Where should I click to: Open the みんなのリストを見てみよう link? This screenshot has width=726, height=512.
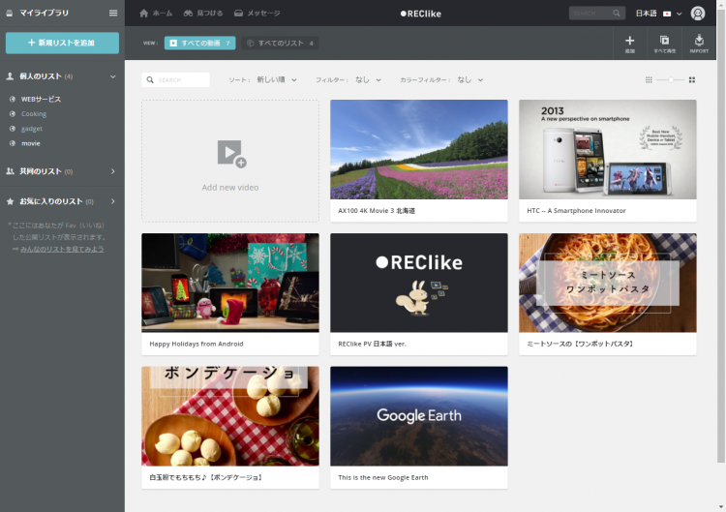(62, 249)
